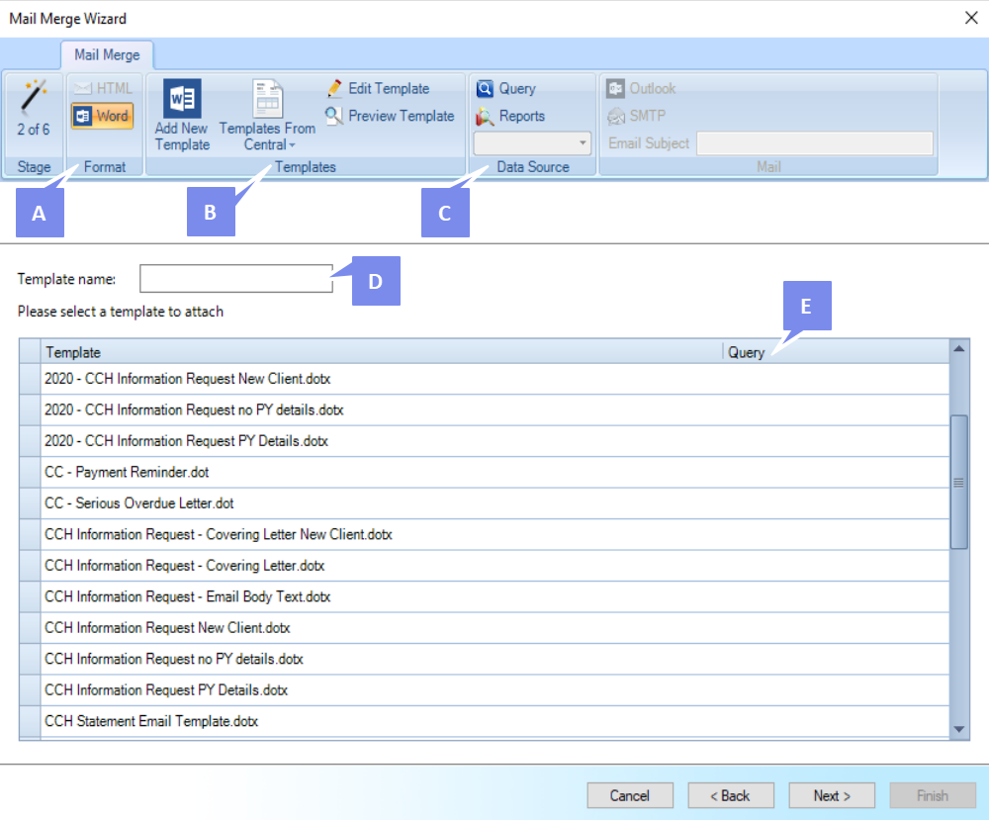Open the Templates From Central dropdown
Screen dimensions: 989x820
(x=267, y=116)
